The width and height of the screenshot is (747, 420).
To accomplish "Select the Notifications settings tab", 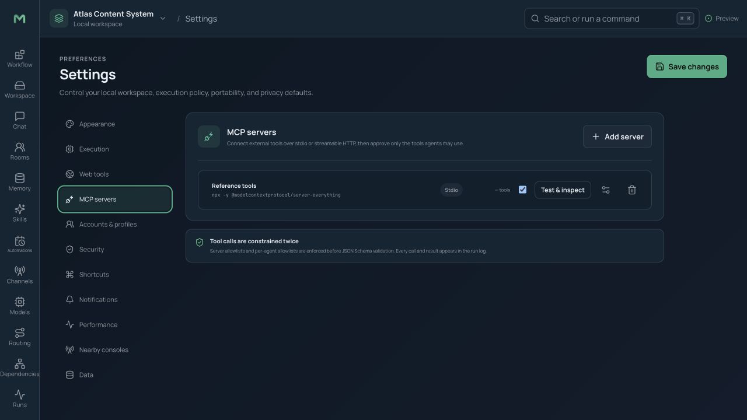I will point(115,300).
